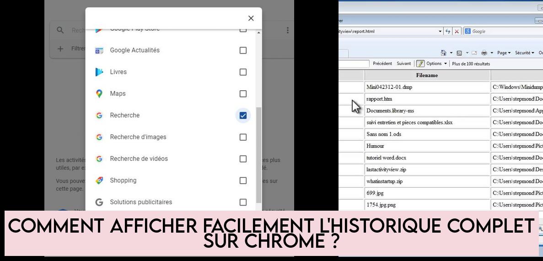Open the IE address bar dropdown arrow
The width and height of the screenshot is (543, 261).
click(440, 31)
